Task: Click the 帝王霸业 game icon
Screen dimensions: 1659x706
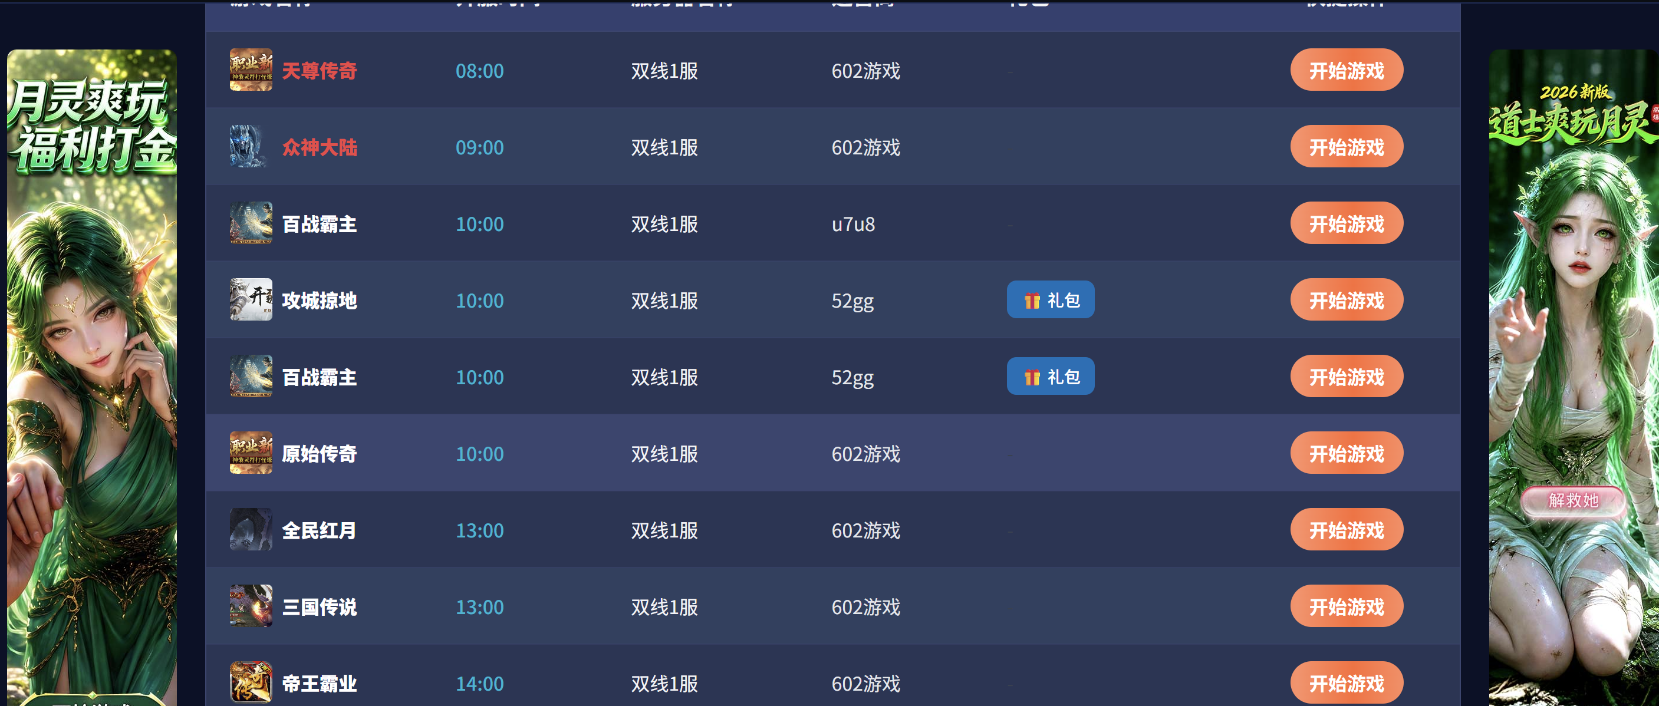Action: click(251, 682)
